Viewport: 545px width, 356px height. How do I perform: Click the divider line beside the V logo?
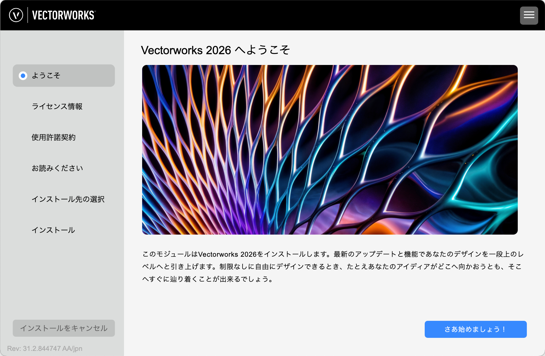coord(28,15)
